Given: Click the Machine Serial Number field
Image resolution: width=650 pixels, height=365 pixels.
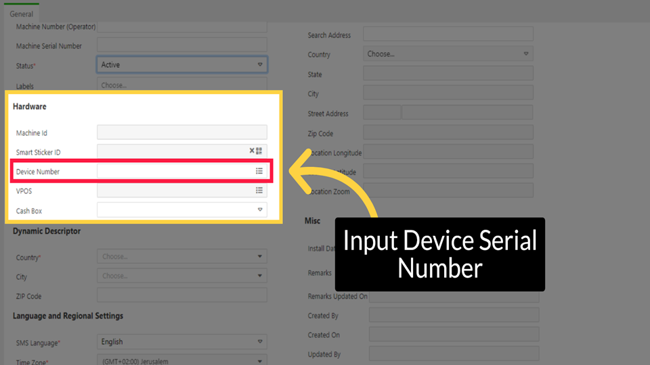Looking at the screenshot, I should tap(181, 46).
